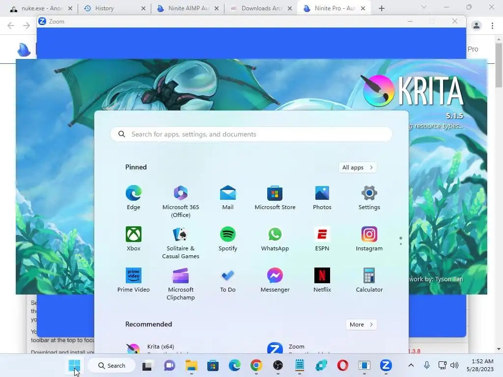Image resolution: width=503 pixels, height=377 pixels.
Task: Show hidden system tray icons chevron
Action: [411, 365]
